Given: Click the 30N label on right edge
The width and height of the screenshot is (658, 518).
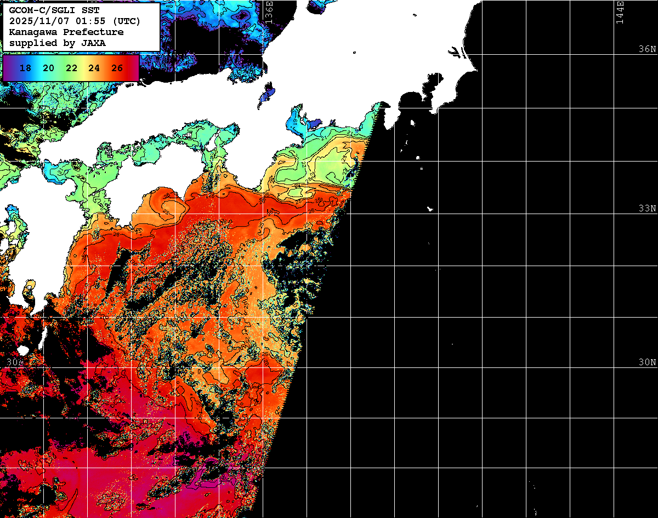Looking at the screenshot, I should (x=647, y=362).
